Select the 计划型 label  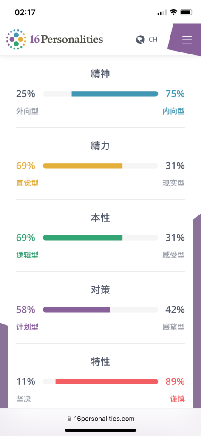(x=27, y=327)
